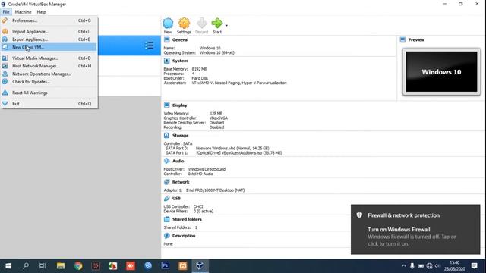Click the Network section icon

(x=167, y=182)
